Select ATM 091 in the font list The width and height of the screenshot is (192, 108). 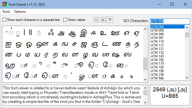point(168,38)
